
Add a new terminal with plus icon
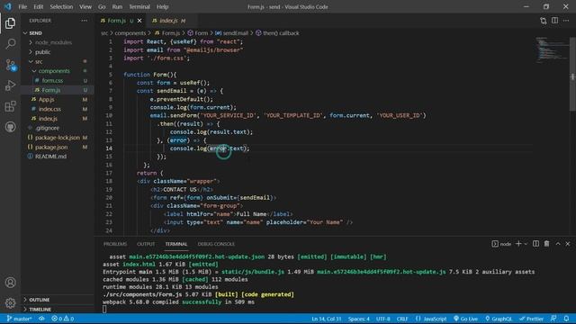coord(518,244)
